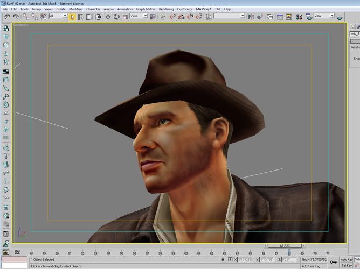Click the time slider showing 68 / 23

point(285,246)
